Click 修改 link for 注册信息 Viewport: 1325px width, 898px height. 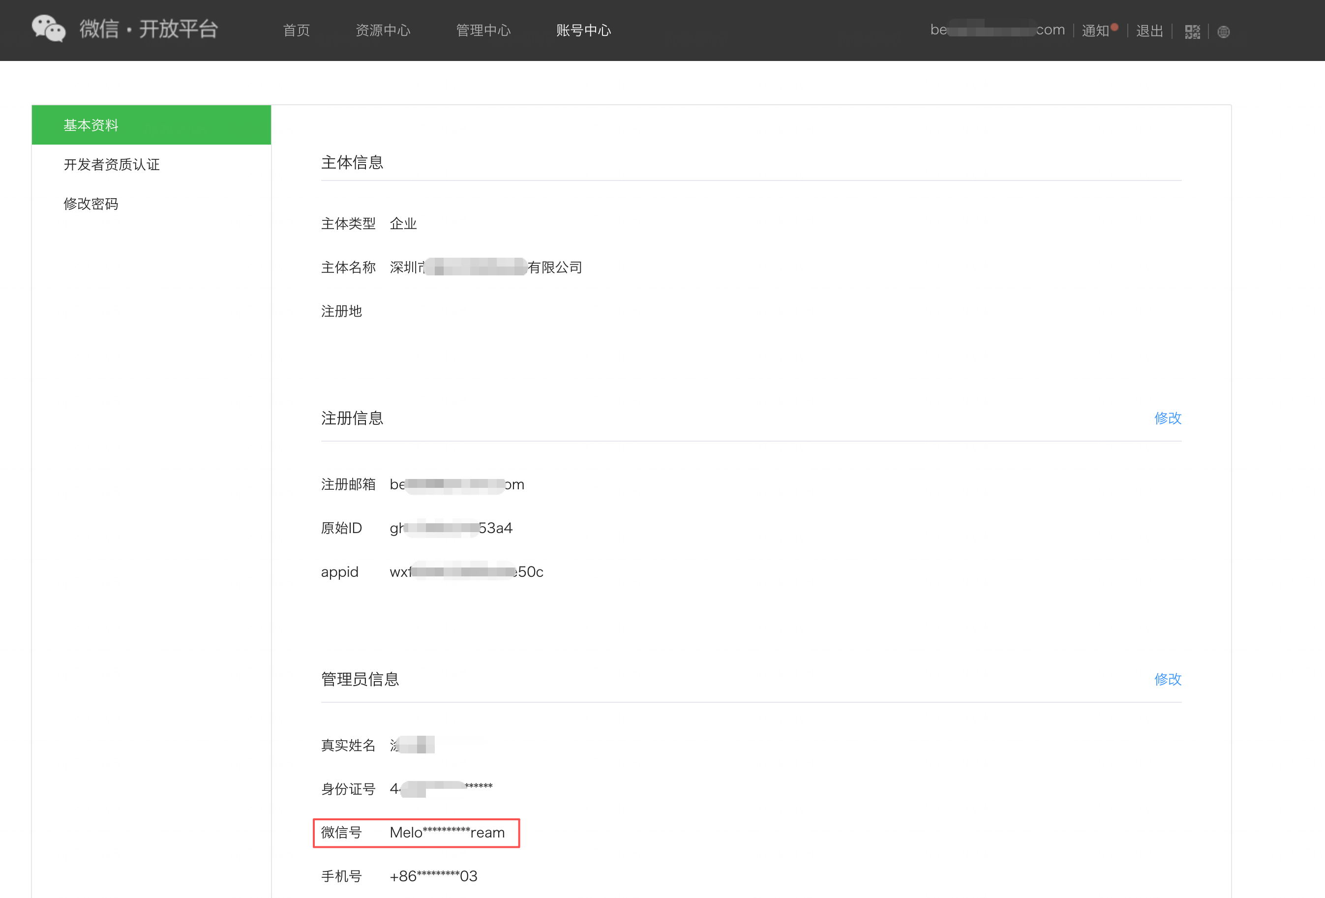tap(1167, 418)
